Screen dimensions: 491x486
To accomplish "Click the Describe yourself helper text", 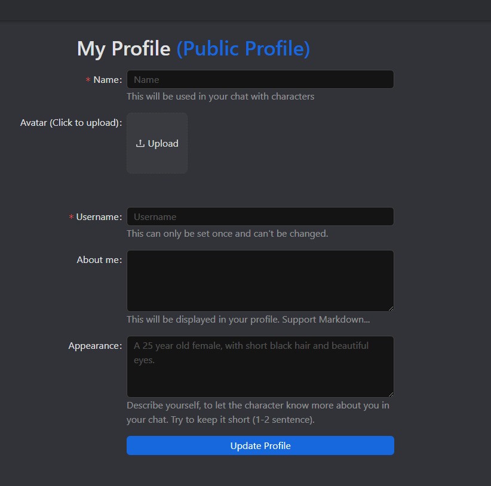I will [257, 412].
